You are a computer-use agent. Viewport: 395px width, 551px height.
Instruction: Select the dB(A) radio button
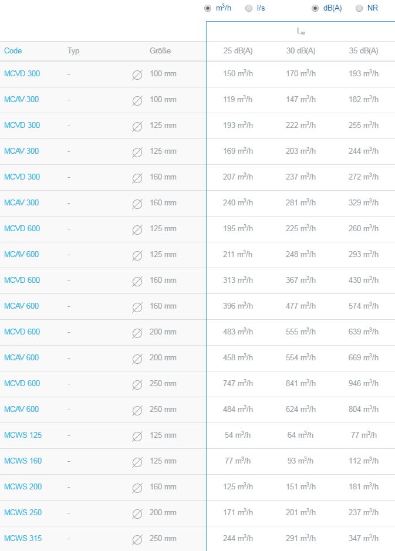pyautogui.click(x=315, y=8)
